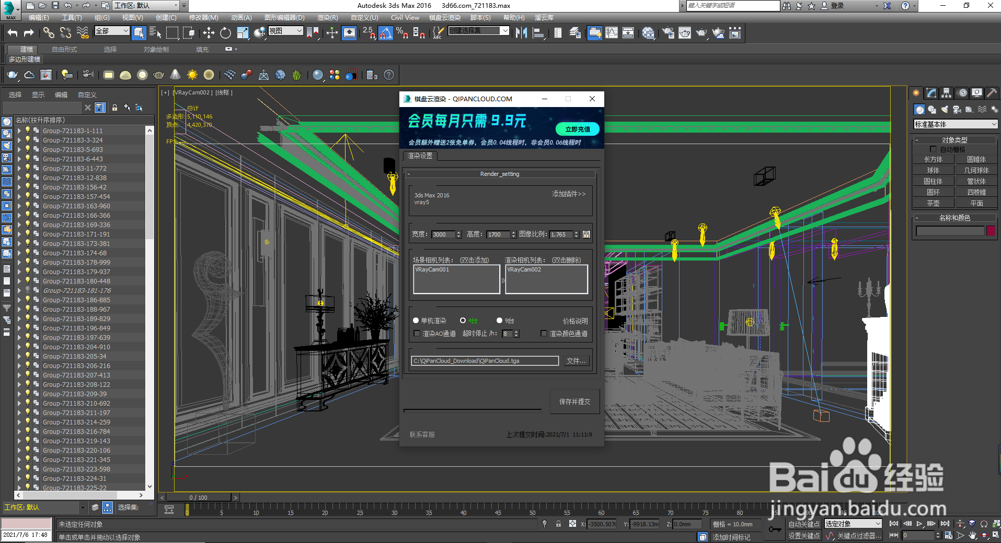Click the Redo arrow in the main toolbar
The height and width of the screenshot is (543, 1001).
click(29, 33)
